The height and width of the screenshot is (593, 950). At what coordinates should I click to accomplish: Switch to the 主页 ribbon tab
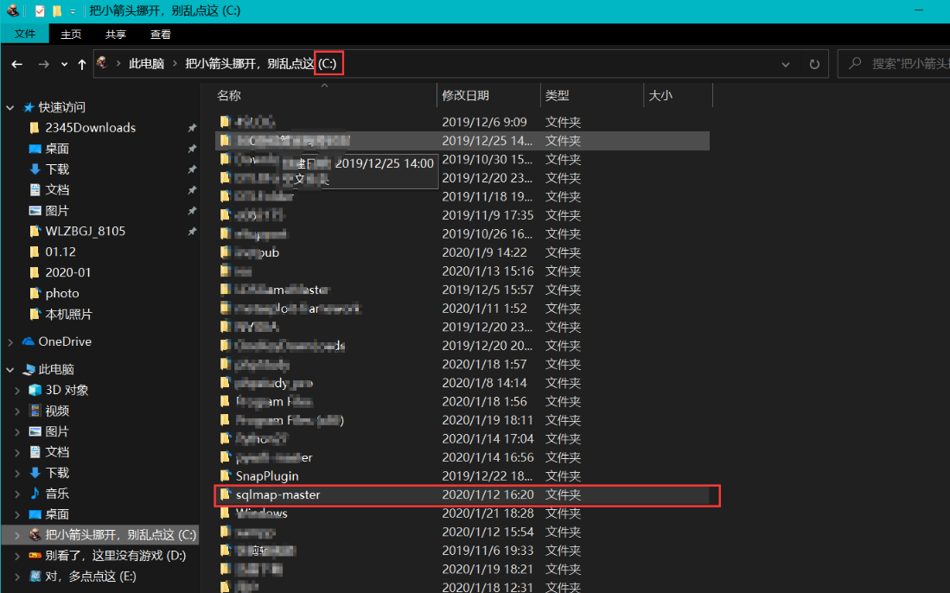click(71, 35)
